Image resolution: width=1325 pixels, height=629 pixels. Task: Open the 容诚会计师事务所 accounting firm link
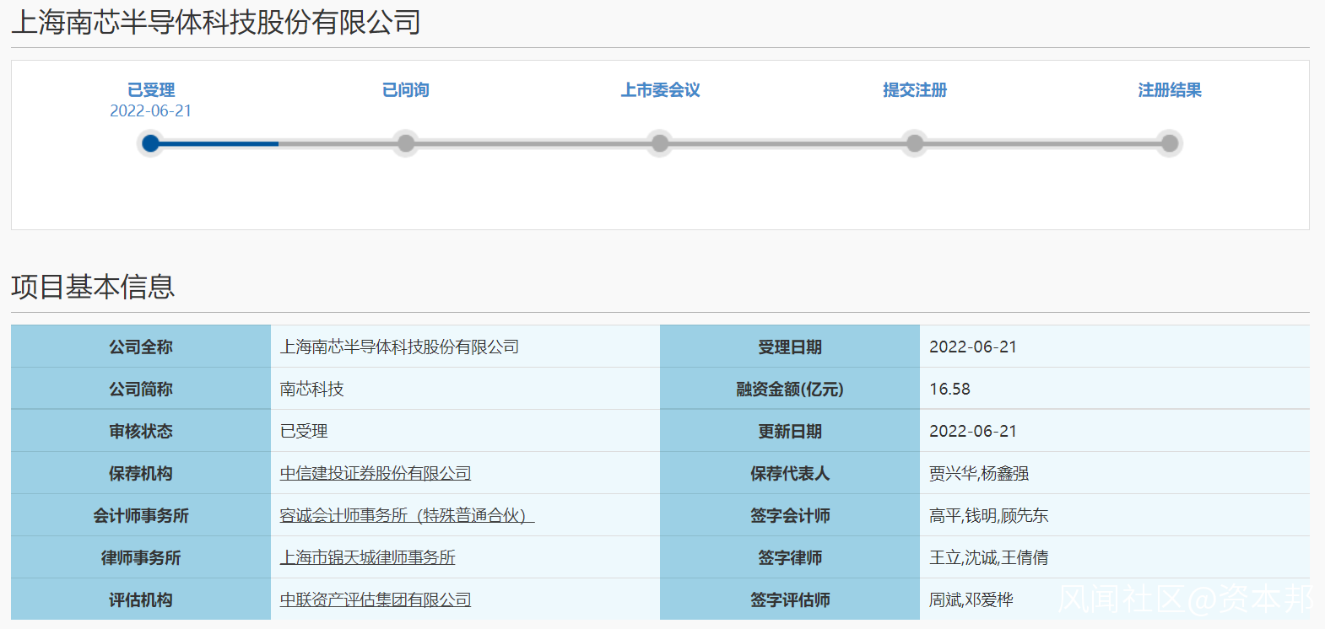[x=407, y=516]
